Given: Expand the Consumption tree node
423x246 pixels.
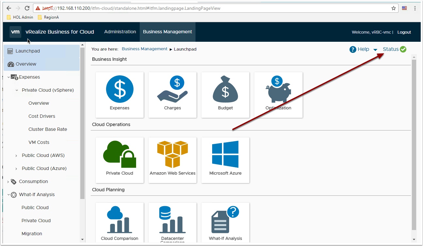Looking at the screenshot, I should pos(8,182).
